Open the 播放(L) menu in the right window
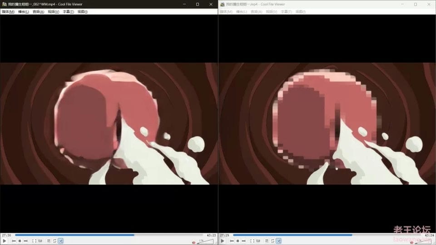Screen dimensions: 436x245 tap(242, 12)
